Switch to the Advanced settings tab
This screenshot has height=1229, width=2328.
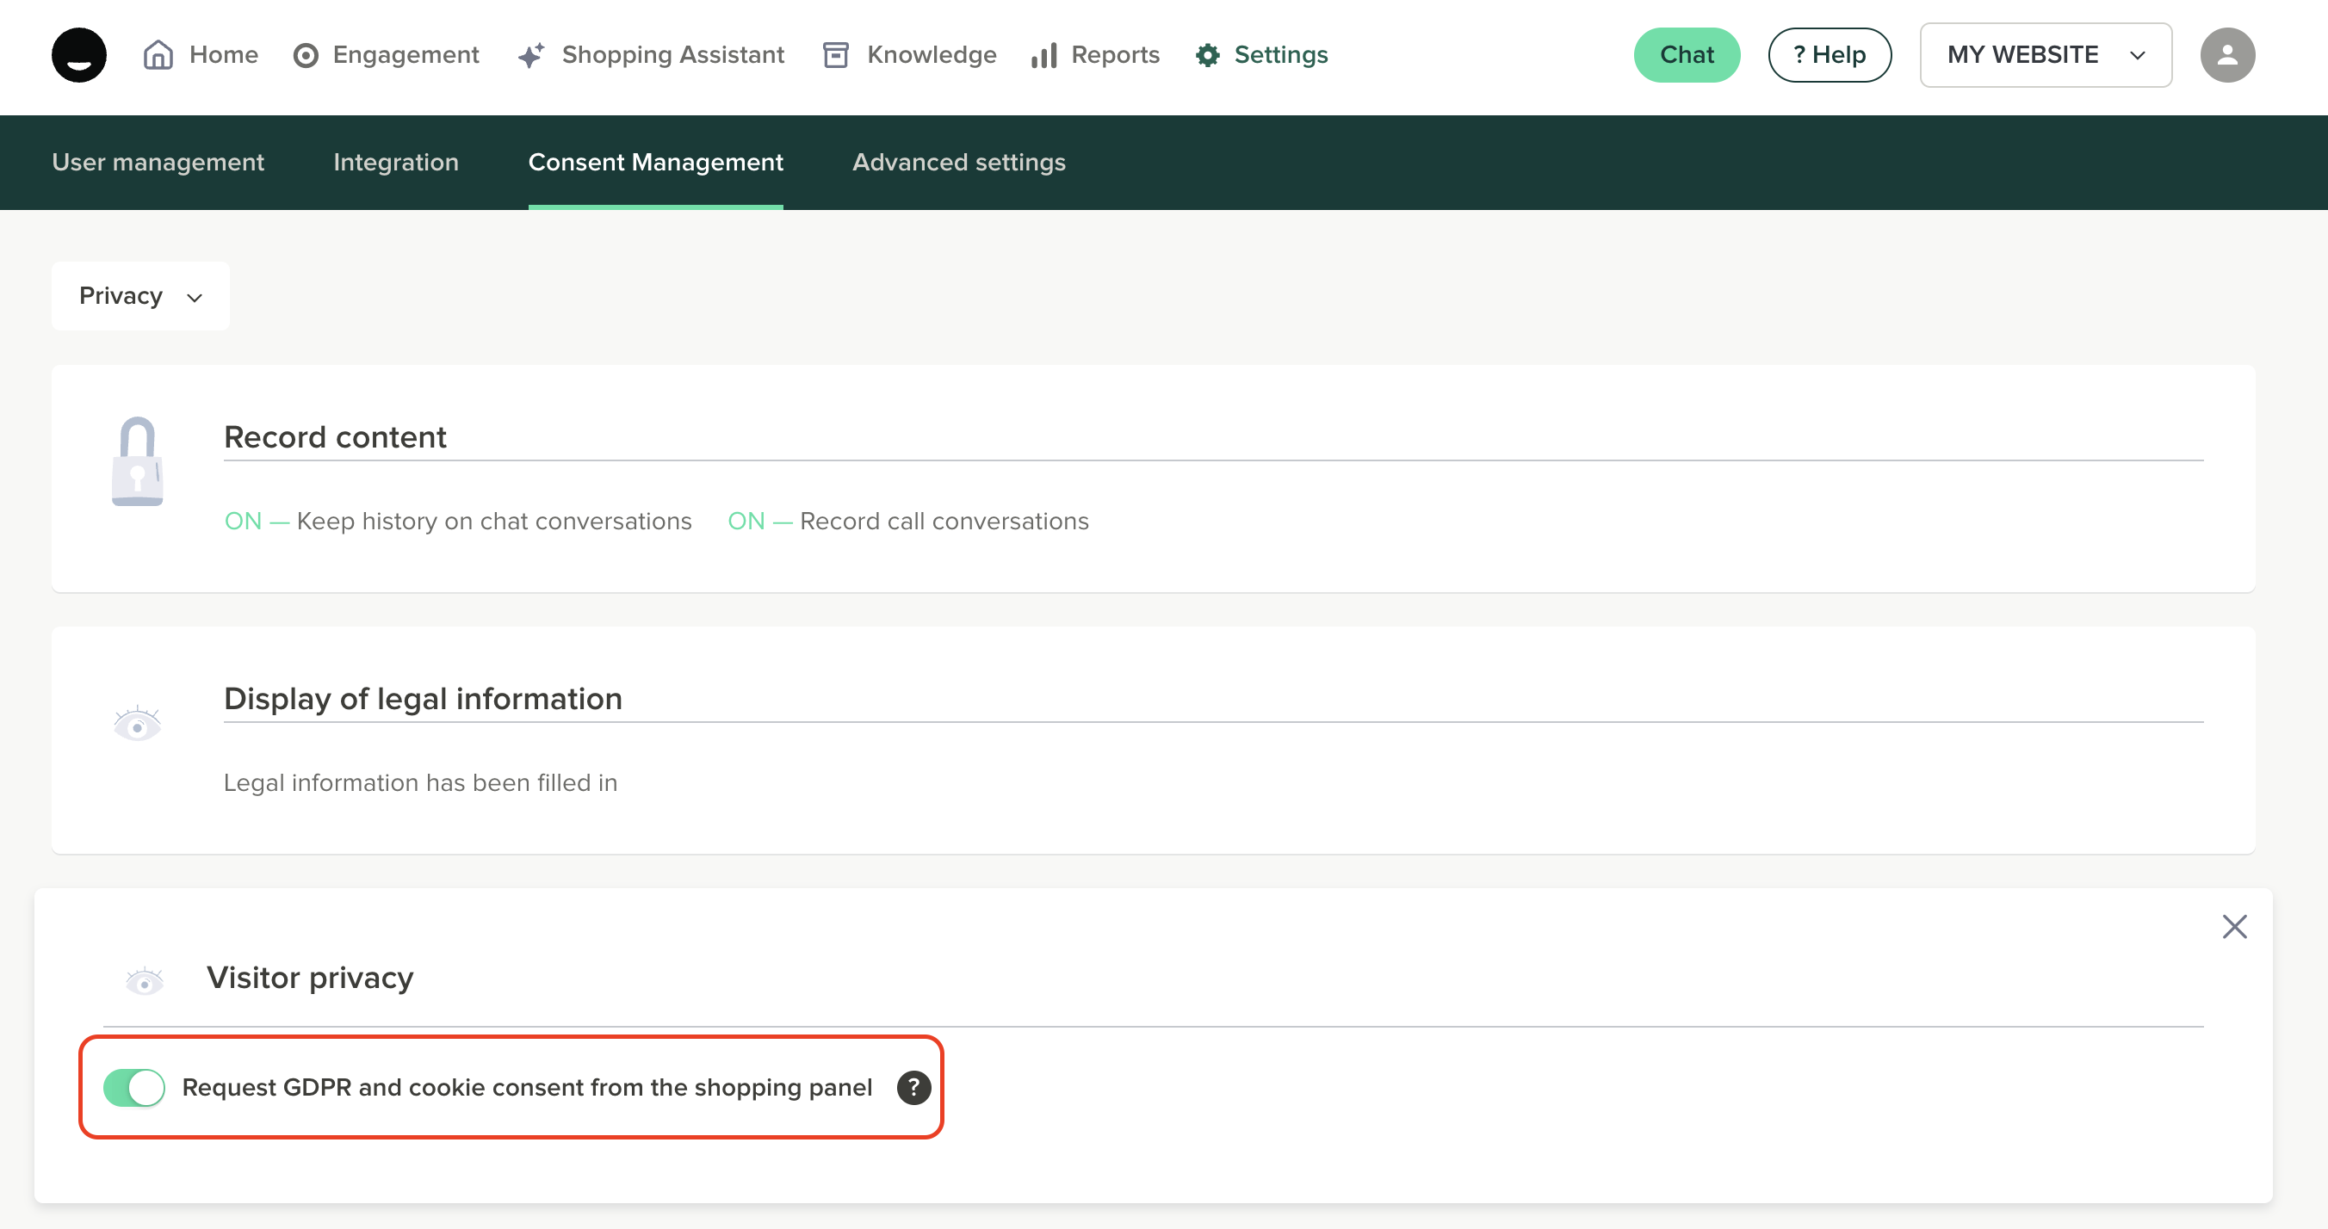coord(958,163)
